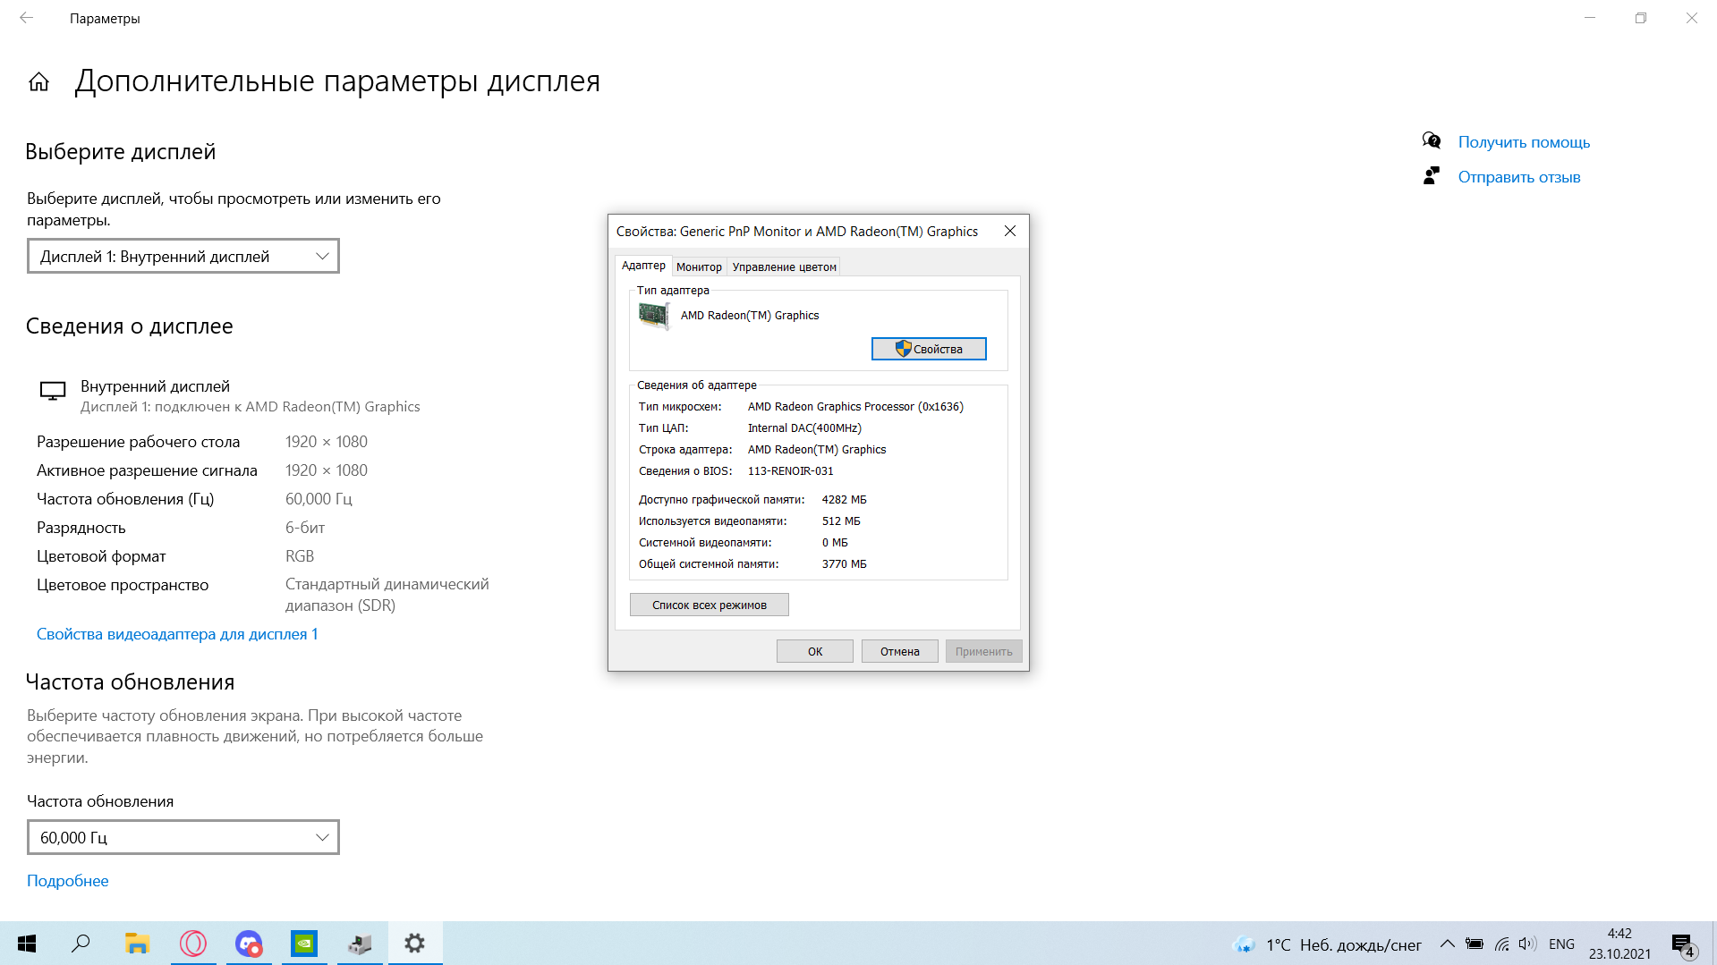Click the monitor icon beside Внутренний дисплей
Image resolution: width=1717 pixels, height=965 pixels.
click(53, 392)
